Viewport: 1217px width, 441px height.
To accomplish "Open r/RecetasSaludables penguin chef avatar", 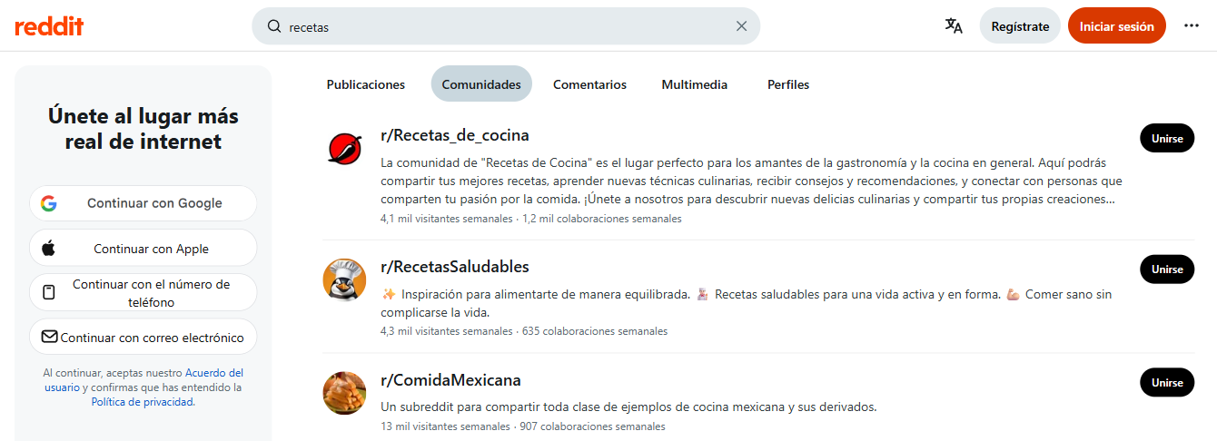I will 344,279.
